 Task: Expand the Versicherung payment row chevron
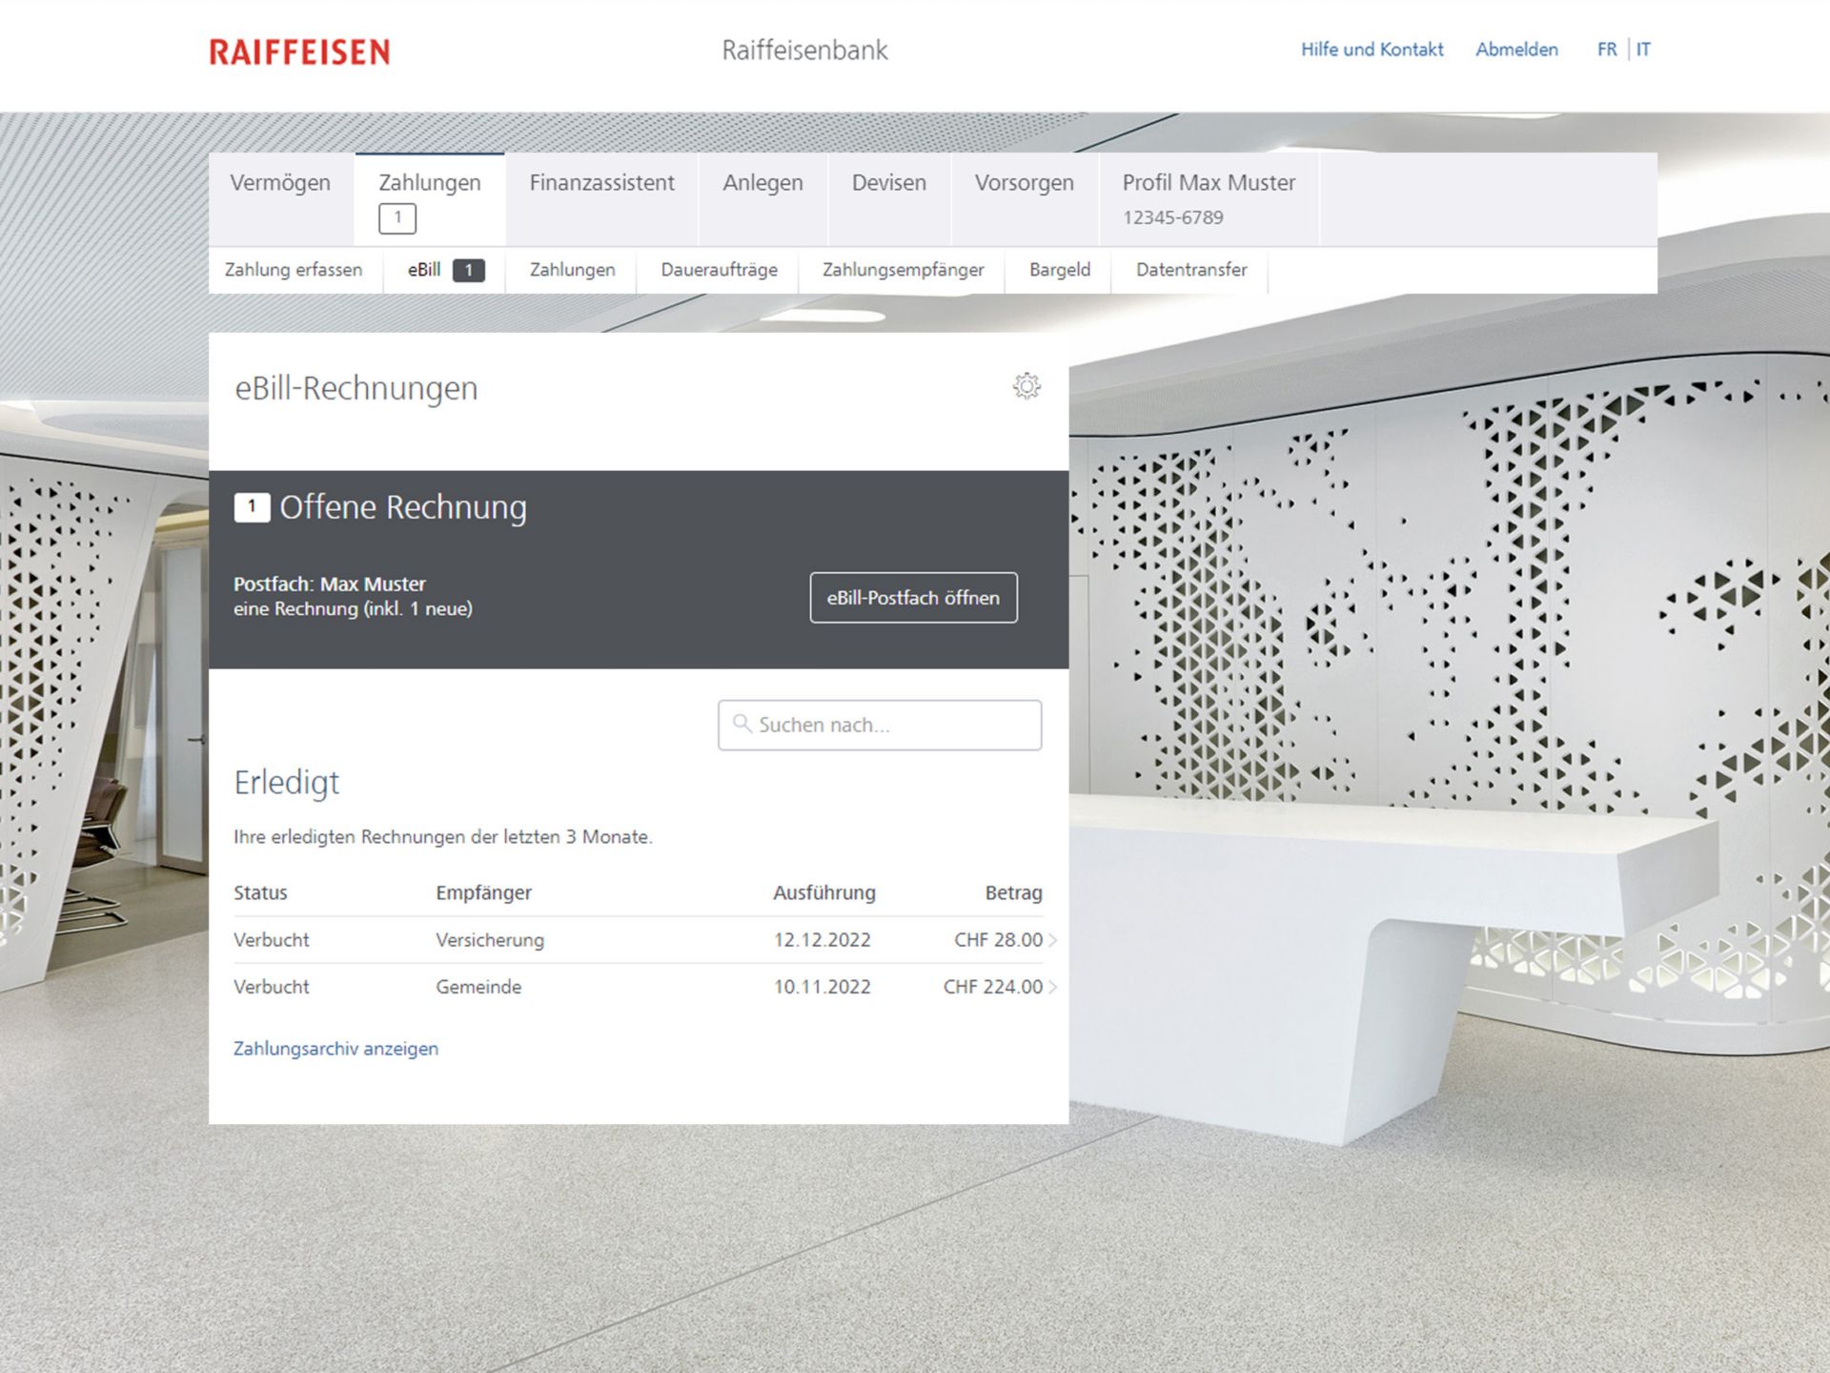tap(1052, 940)
